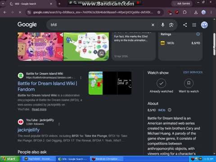
Task: Share the search results
Action: (185, 25)
